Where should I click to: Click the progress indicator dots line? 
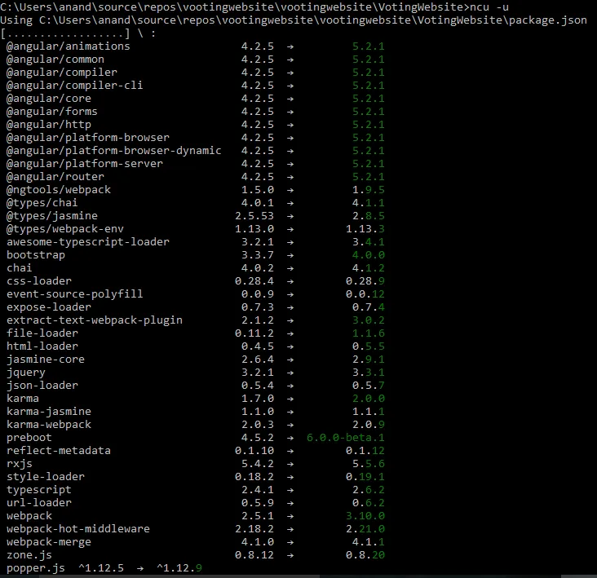click(x=78, y=33)
